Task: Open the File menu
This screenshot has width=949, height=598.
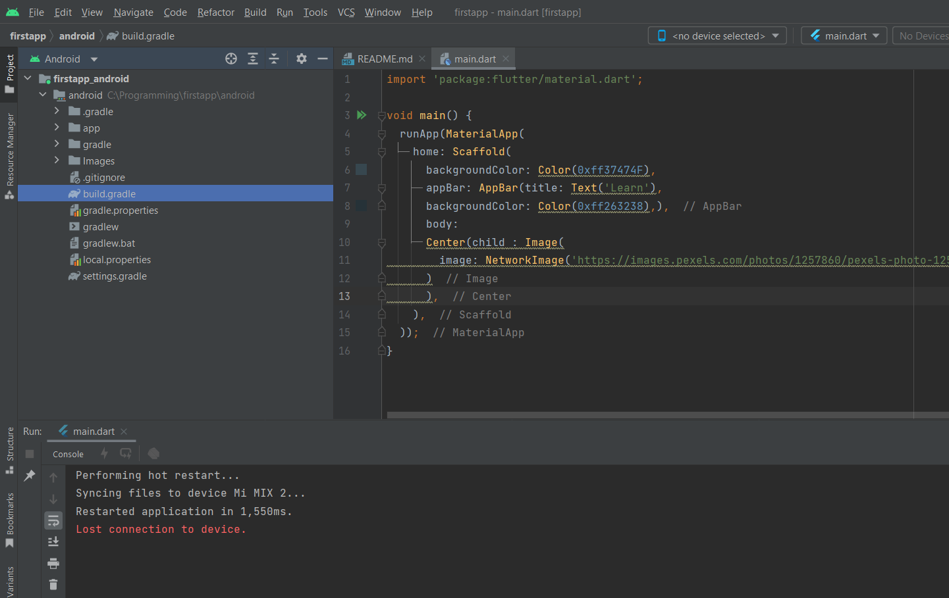Action: coord(36,12)
